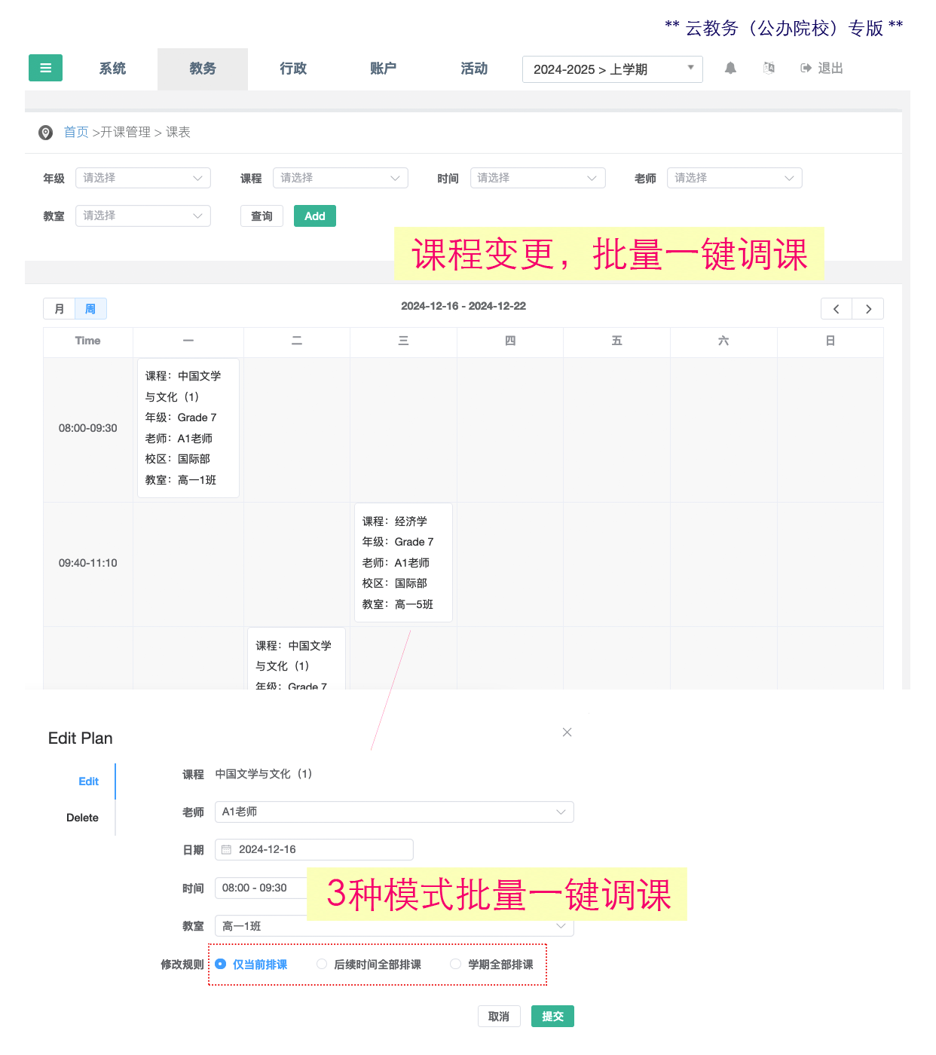The height and width of the screenshot is (1055, 936).
Task: Select the 后续时间全部排课 radio option
Action: point(369,965)
